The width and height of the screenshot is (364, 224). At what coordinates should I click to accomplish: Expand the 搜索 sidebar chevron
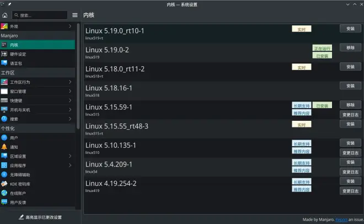pyautogui.click(x=70, y=119)
